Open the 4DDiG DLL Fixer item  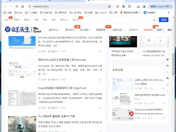tap(149, 82)
